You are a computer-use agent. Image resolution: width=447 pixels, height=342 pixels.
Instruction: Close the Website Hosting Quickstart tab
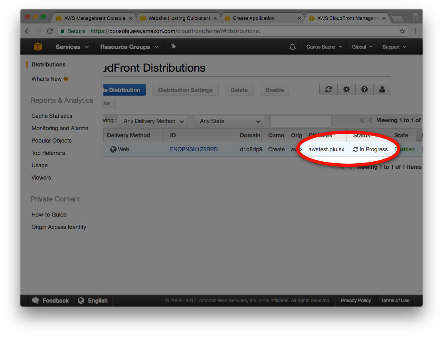(x=215, y=18)
